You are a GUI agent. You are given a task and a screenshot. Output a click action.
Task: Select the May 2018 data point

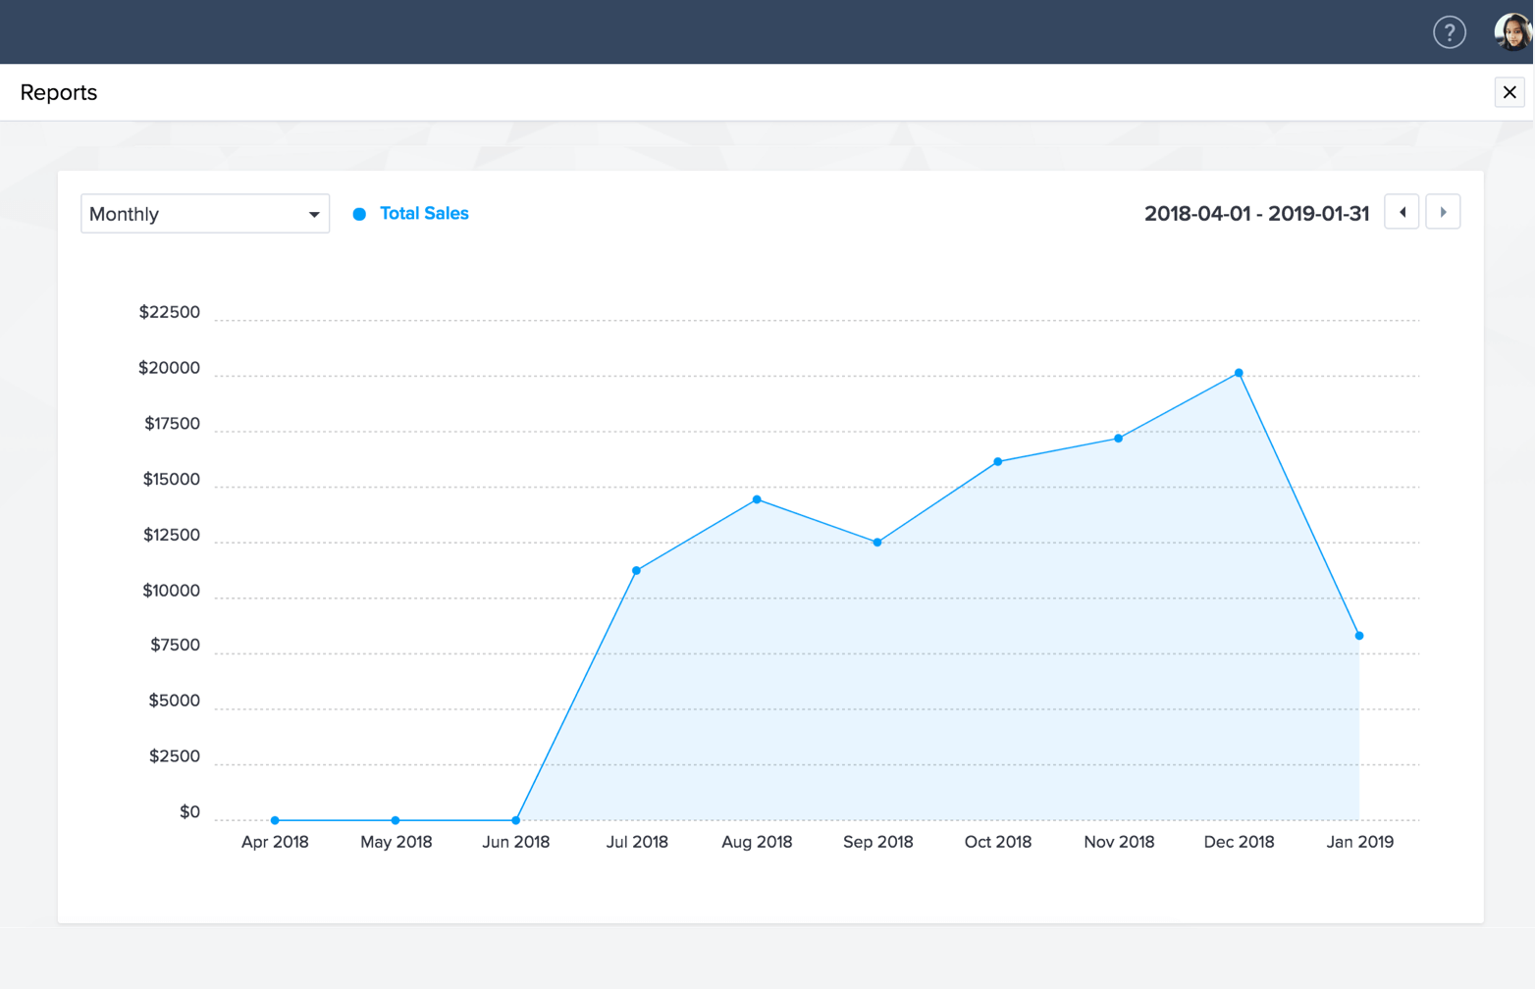pos(396,820)
